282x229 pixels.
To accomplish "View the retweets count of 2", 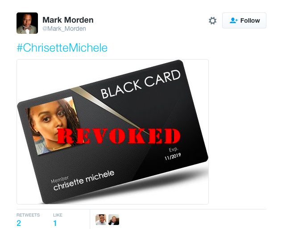I will tap(19, 223).
